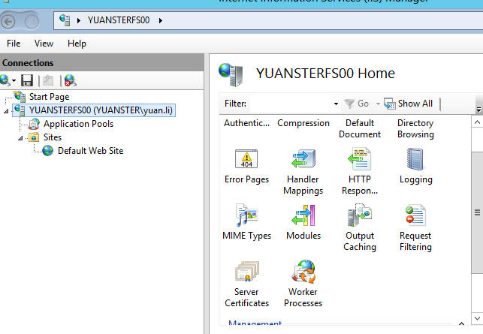Open the Help menu
Screen dimensions: 483x334
coord(77,44)
